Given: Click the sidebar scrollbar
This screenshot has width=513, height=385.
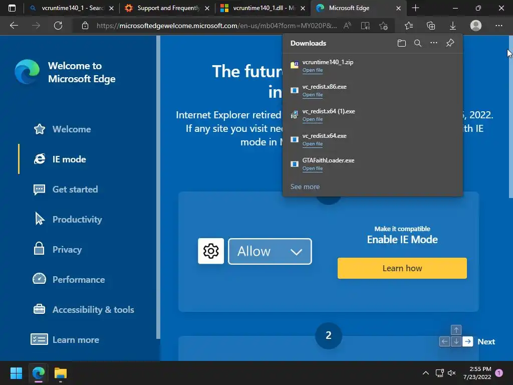Looking at the screenshot, I should (x=158, y=187).
